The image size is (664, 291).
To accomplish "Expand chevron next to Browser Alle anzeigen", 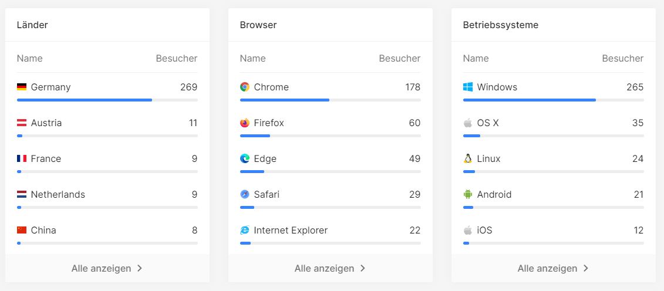I will coord(363,268).
